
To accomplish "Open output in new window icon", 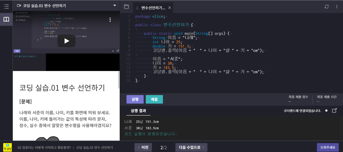I will 334,111.
